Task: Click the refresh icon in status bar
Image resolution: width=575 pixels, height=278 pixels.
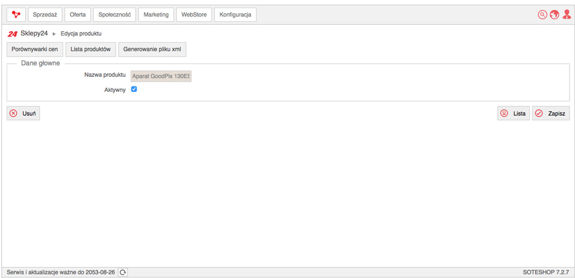Action: coord(123,273)
